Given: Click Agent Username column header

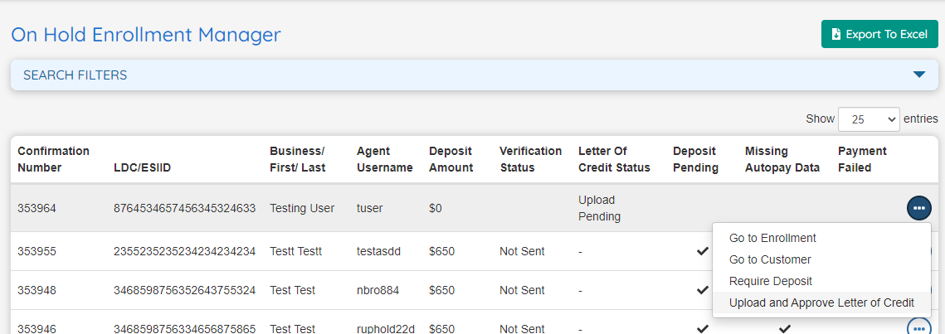Looking at the screenshot, I should point(384,159).
